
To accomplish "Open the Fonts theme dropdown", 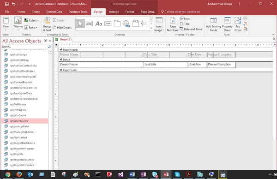I will click(x=31, y=28).
